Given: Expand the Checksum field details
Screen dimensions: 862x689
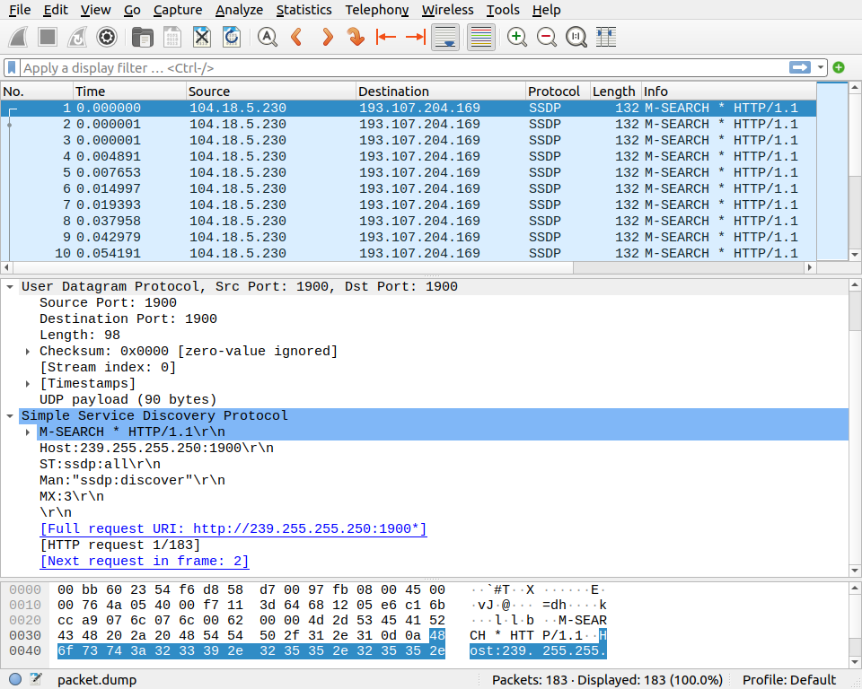Looking at the screenshot, I should [x=29, y=352].
